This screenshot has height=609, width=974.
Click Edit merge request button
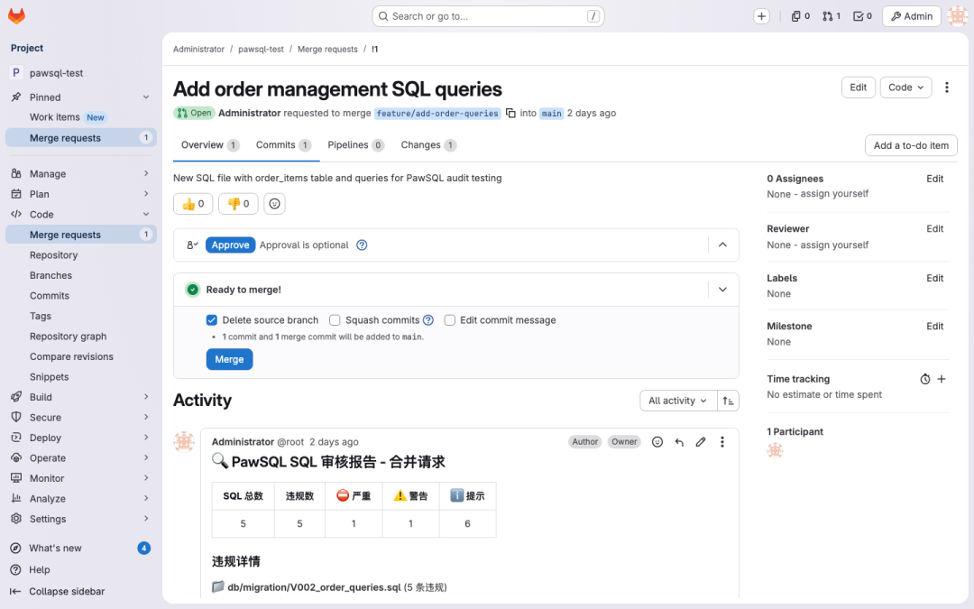pos(859,88)
